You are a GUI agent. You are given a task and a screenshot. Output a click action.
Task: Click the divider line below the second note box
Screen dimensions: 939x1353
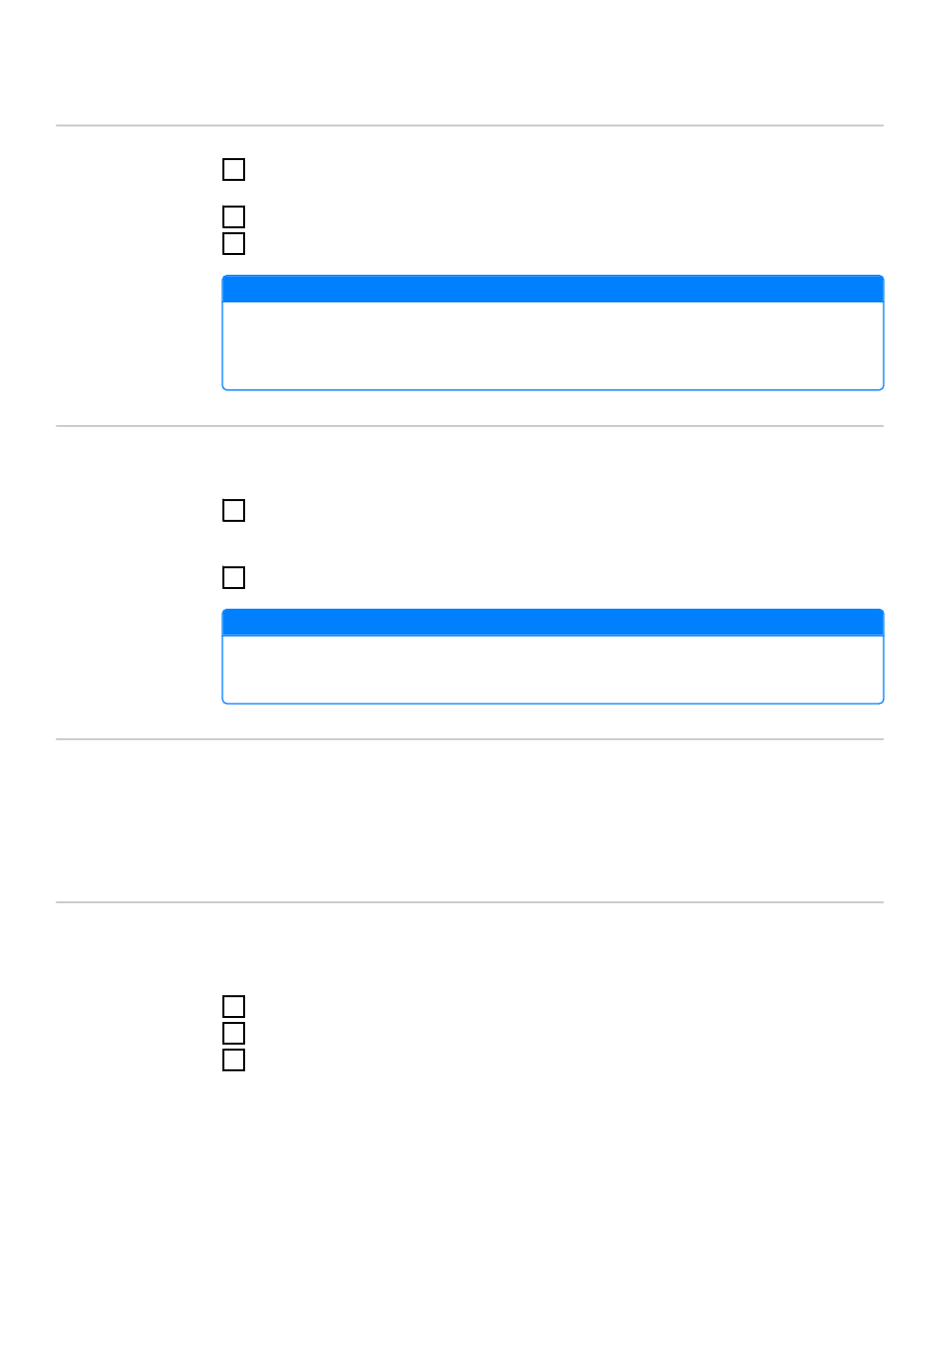coord(469,739)
